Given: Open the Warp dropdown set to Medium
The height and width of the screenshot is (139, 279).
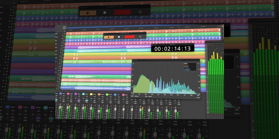Looking at the screenshot, I should point(150,97).
